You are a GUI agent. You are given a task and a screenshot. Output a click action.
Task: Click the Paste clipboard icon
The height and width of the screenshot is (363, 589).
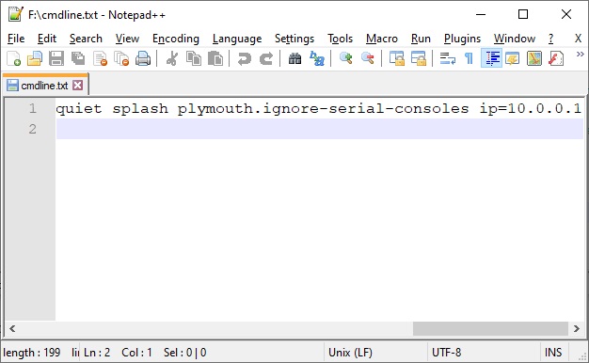tap(215, 58)
